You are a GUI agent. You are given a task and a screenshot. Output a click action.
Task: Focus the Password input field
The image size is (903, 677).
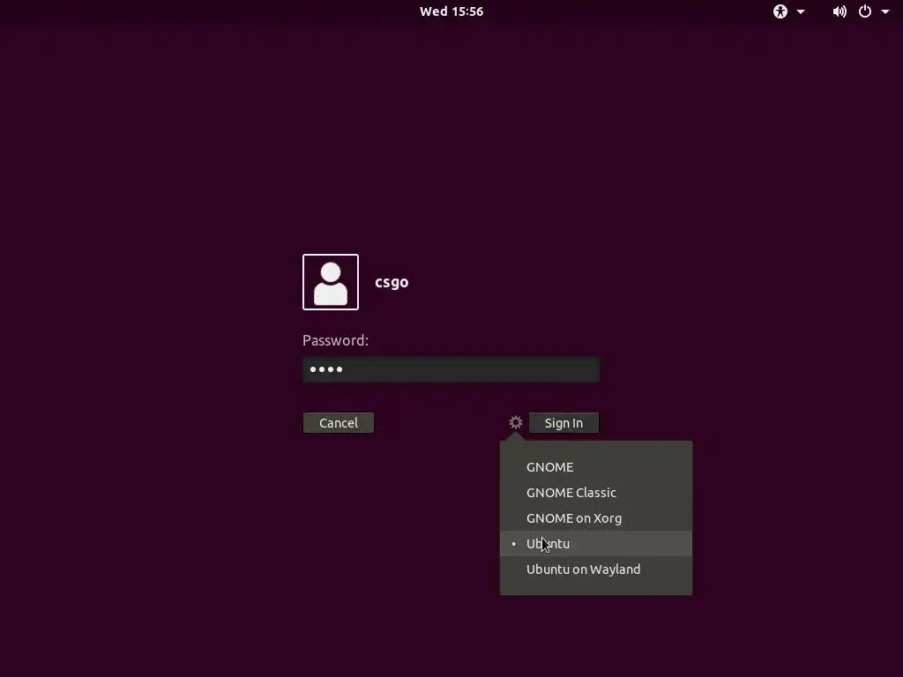pyautogui.click(x=451, y=369)
